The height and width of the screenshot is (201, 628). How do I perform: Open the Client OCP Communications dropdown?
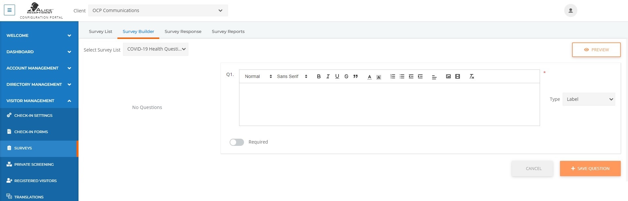coord(158,10)
